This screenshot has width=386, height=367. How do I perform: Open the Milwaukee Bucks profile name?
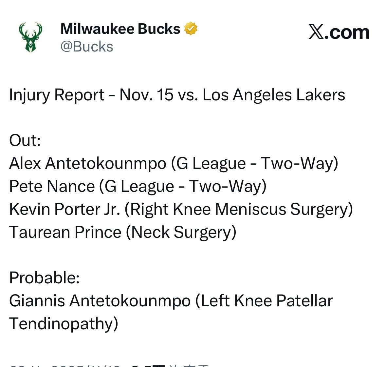coord(120,29)
